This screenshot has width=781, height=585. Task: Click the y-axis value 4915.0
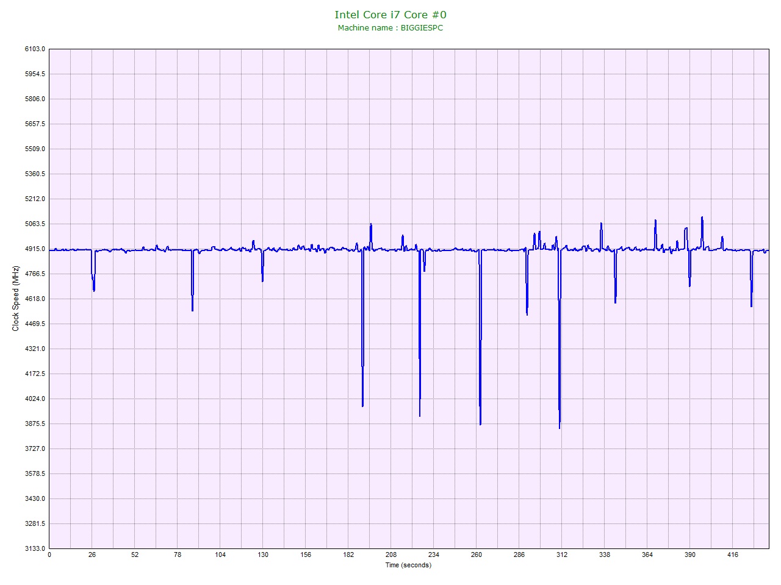coord(35,249)
